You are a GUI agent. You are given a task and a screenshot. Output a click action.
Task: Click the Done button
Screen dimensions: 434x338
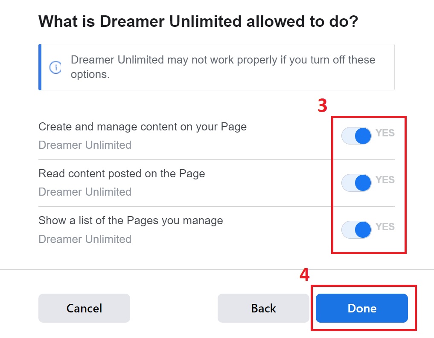pos(362,308)
